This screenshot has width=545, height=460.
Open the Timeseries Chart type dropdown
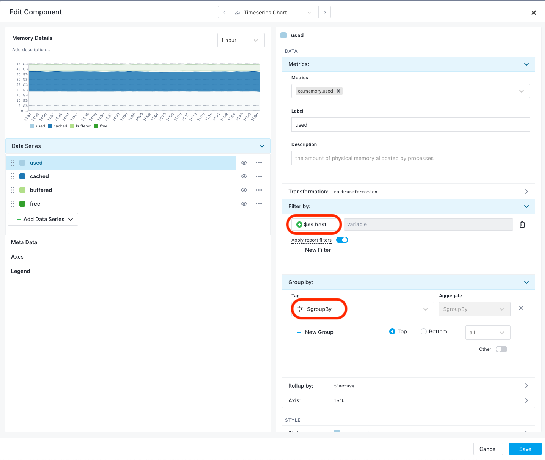pos(274,12)
